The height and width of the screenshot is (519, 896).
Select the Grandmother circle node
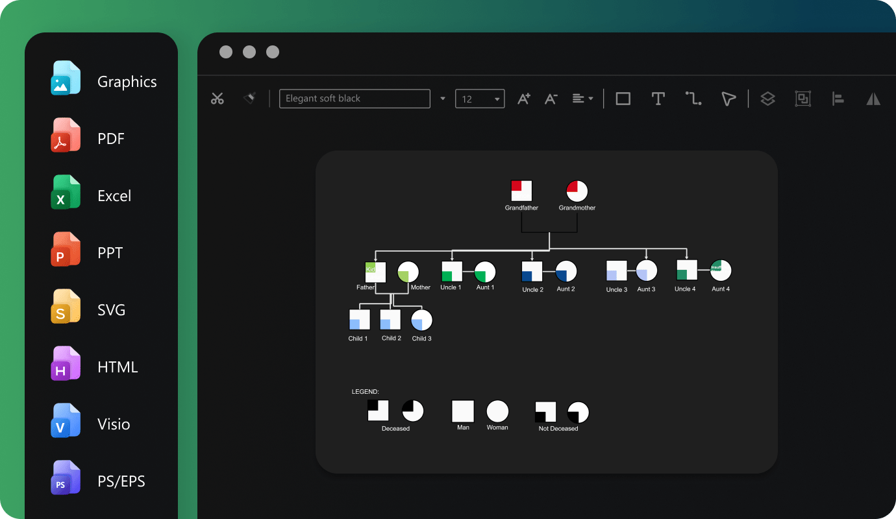click(x=577, y=191)
